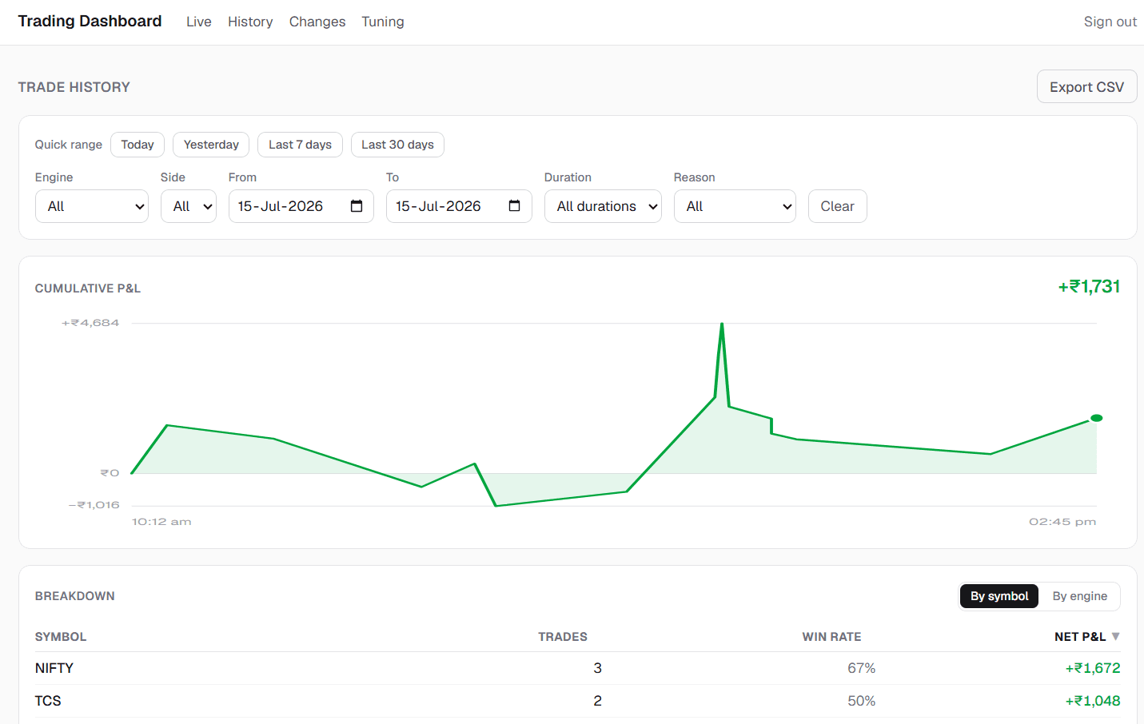Click the From date 15-Jul-2026 field
This screenshot has width=1144, height=724.
301,206
